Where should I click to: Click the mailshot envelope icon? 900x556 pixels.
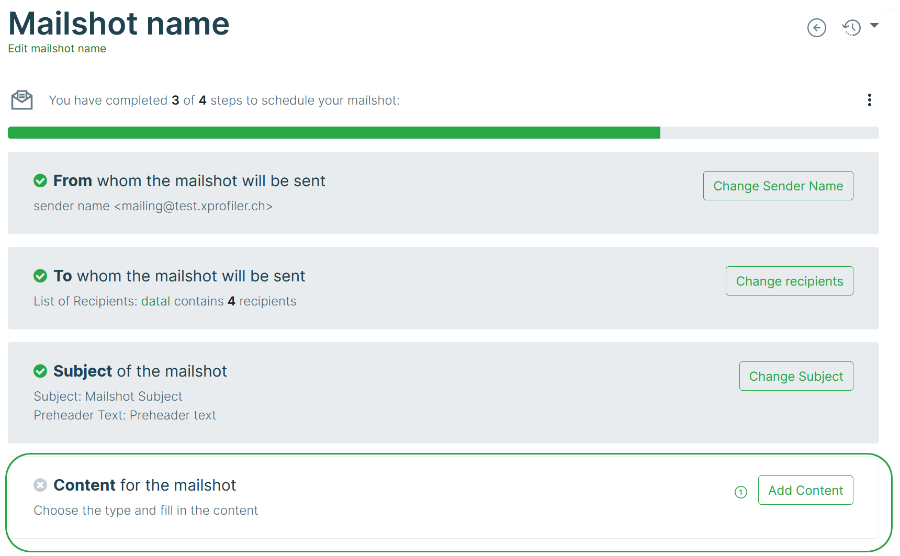22,100
